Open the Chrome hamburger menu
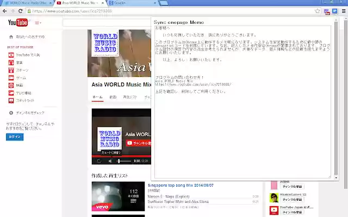 point(344,11)
